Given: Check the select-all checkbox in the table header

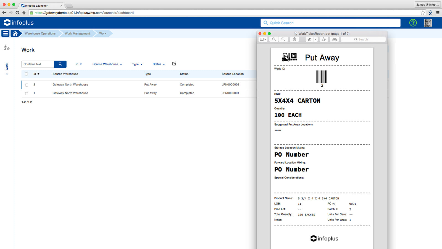Looking at the screenshot, I should coord(26,74).
